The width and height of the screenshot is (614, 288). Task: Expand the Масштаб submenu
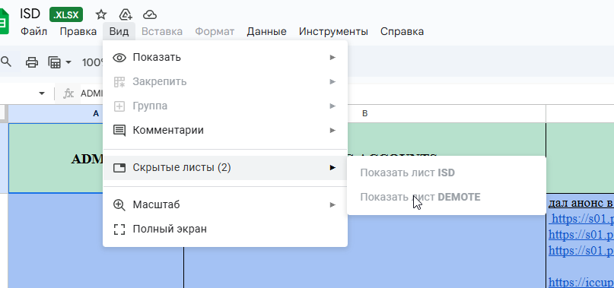click(x=225, y=204)
